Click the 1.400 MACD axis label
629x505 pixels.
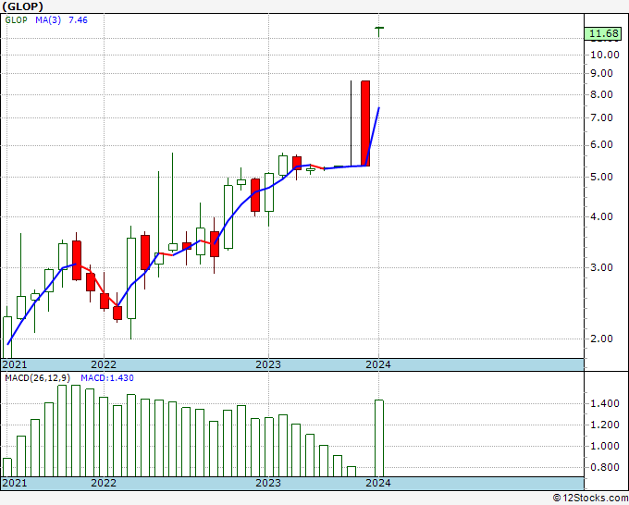click(605, 404)
